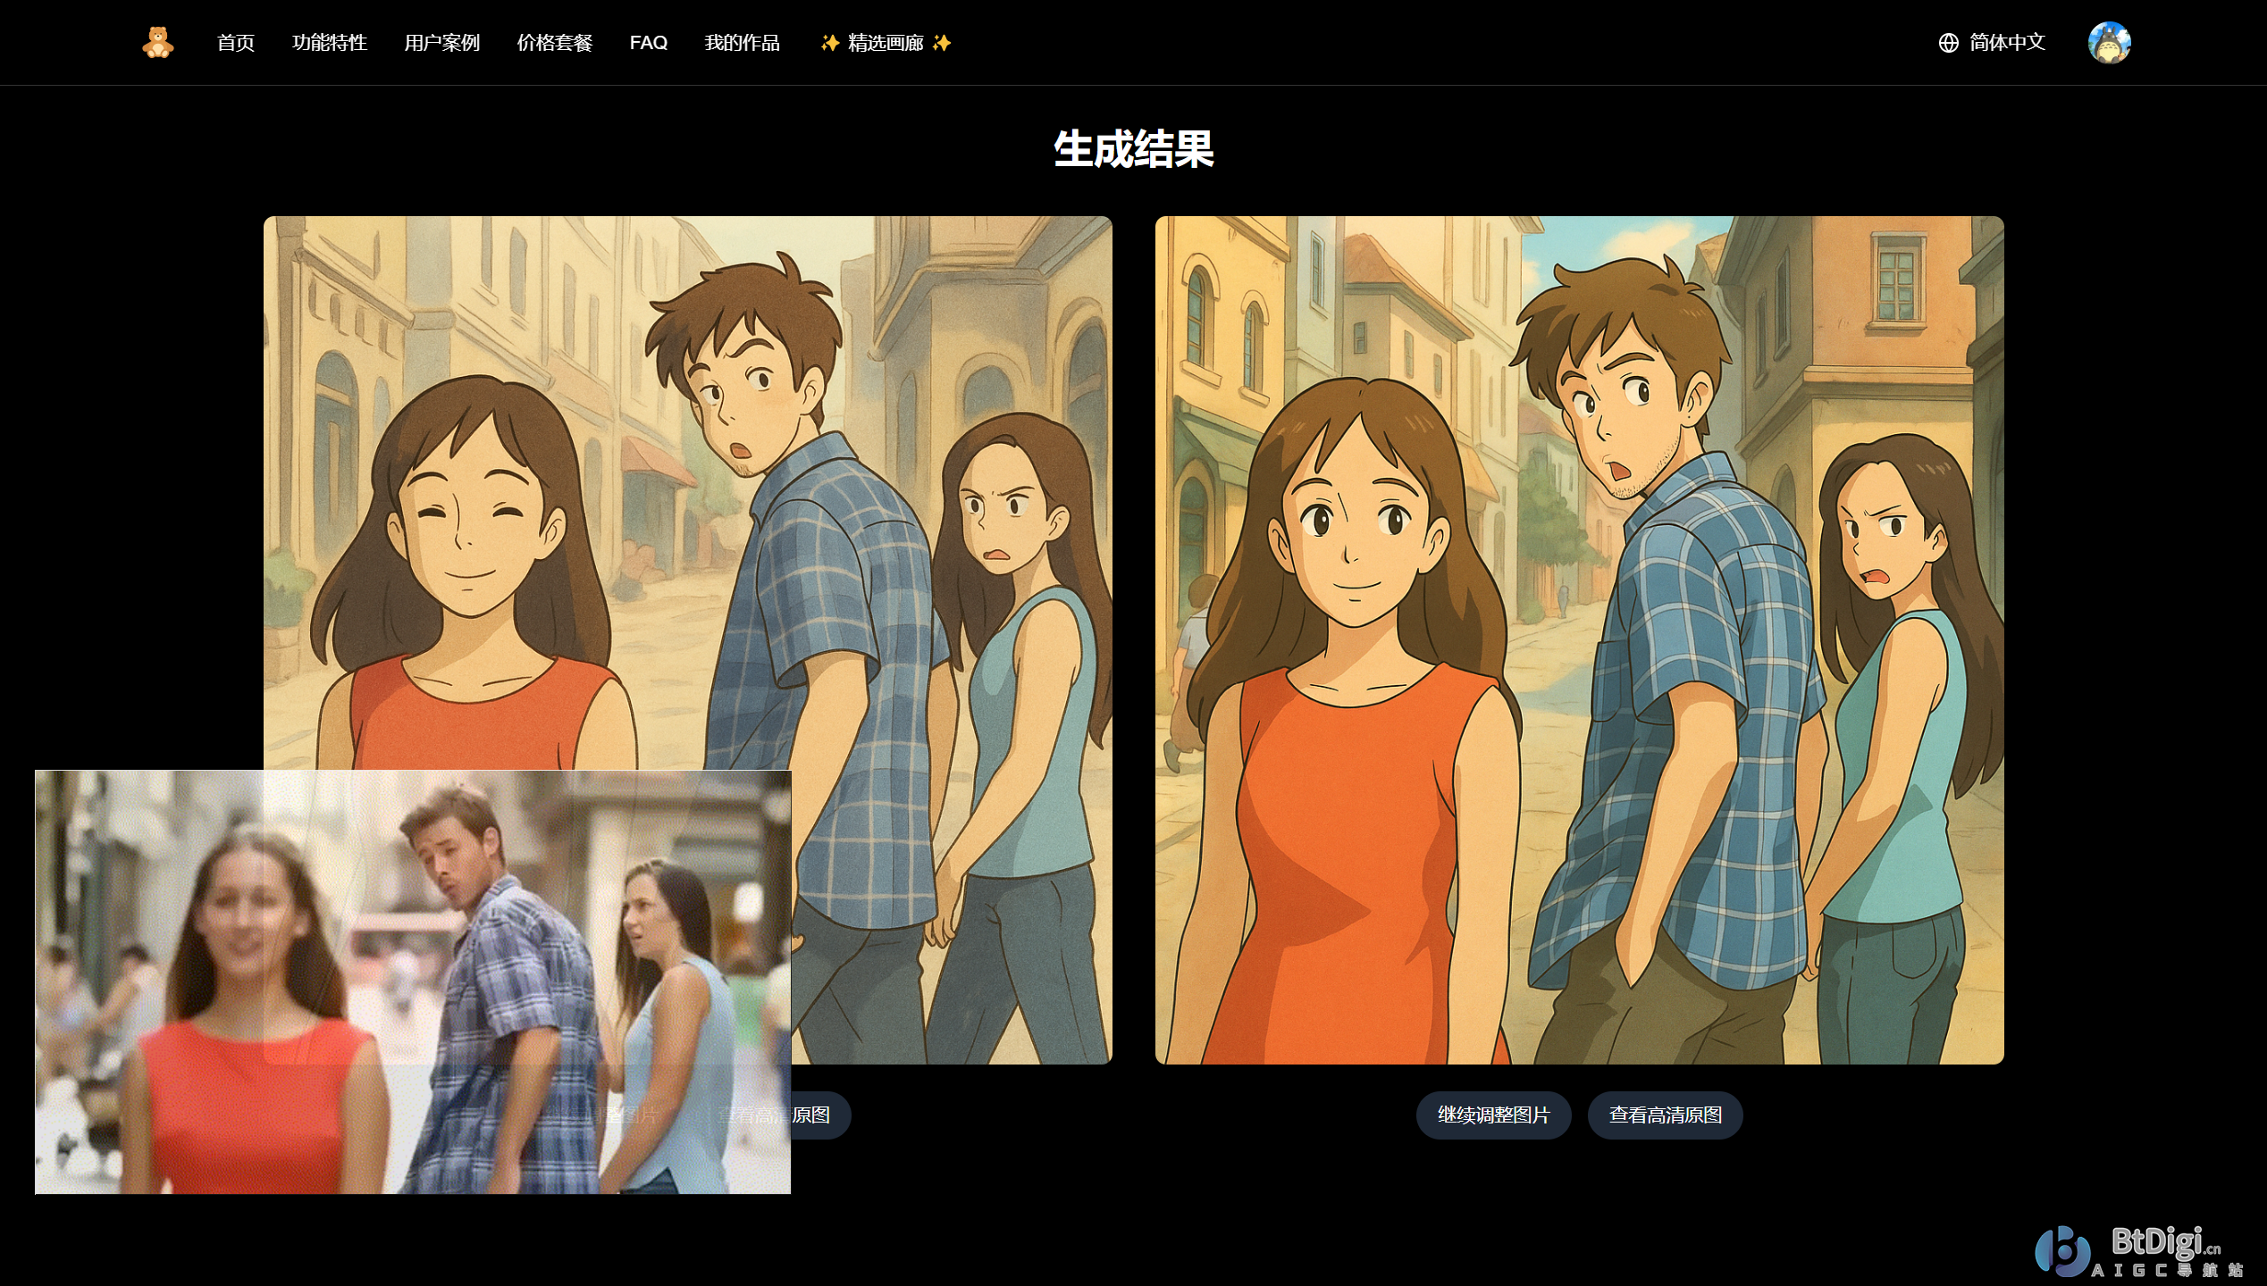Open the FAQ section
The height and width of the screenshot is (1286, 2267).
point(648,42)
